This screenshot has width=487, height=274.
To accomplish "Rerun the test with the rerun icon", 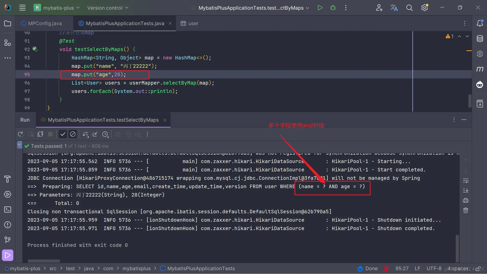I will coord(21,134).
